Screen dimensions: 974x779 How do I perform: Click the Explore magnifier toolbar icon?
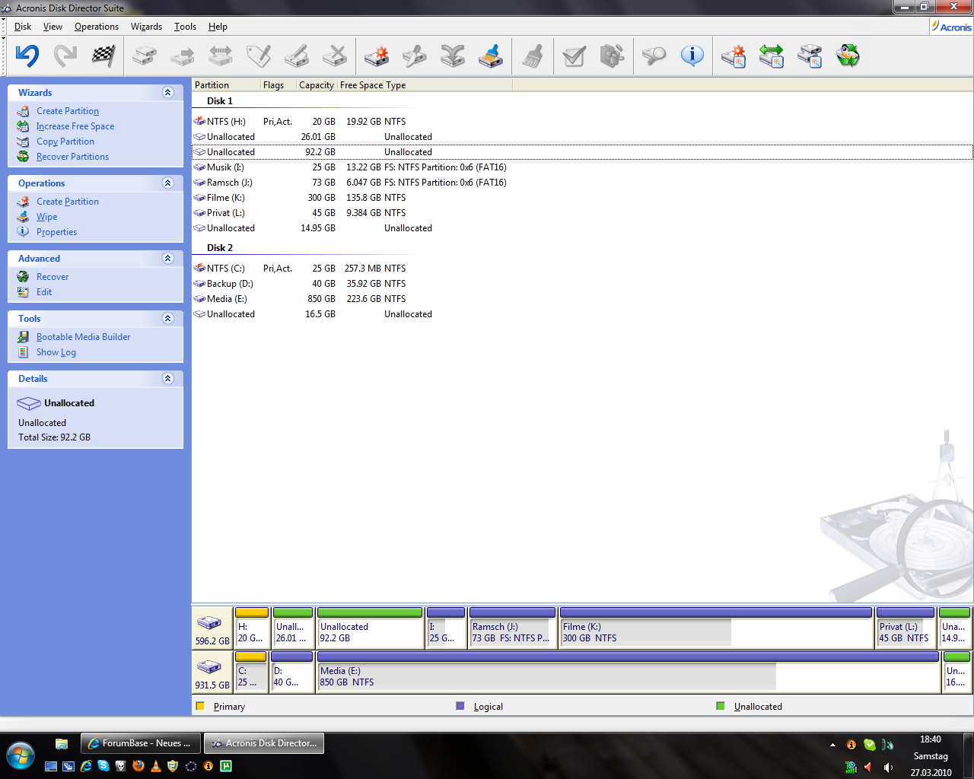click(653, 56)
